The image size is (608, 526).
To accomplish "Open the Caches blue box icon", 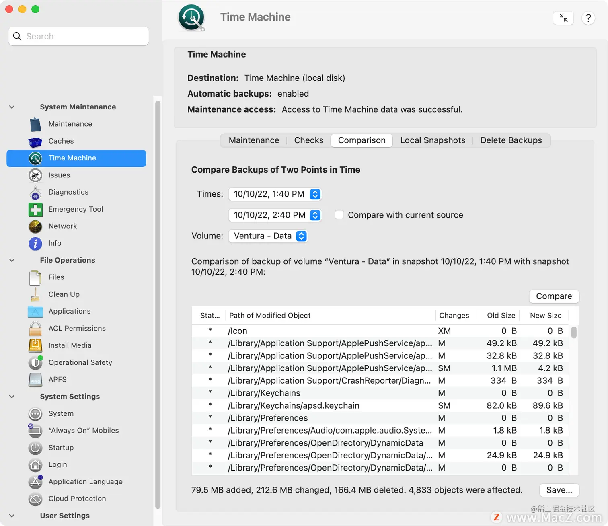I will coord(35,142).
